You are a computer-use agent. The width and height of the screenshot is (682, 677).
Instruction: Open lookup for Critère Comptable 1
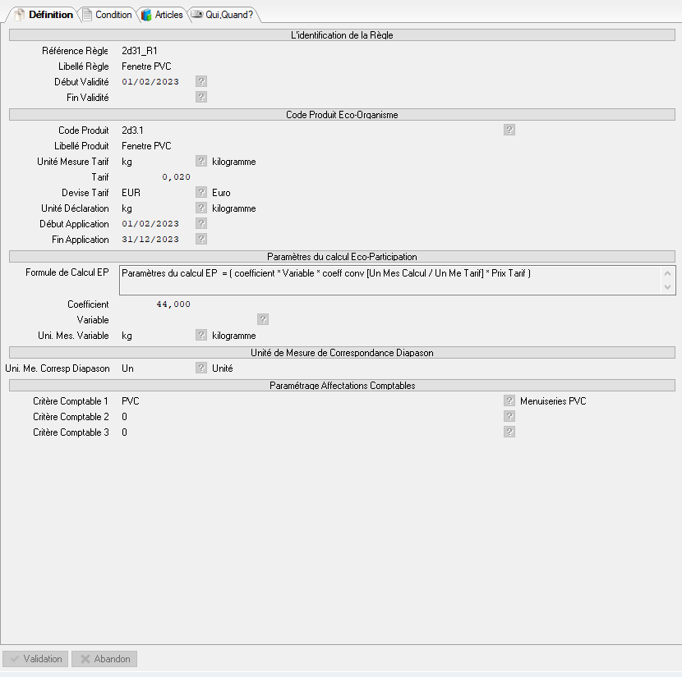pyautogui.click(x=509, y=401)
